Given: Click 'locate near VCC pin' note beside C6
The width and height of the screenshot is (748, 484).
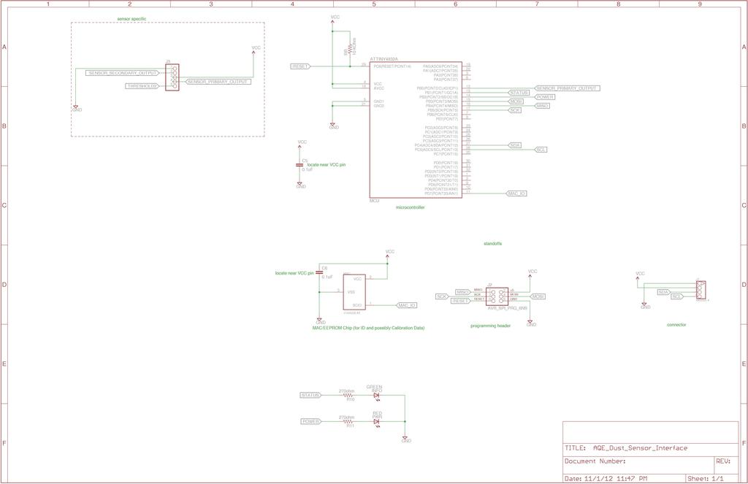Looking at the screenshot, I should (294, 273).
